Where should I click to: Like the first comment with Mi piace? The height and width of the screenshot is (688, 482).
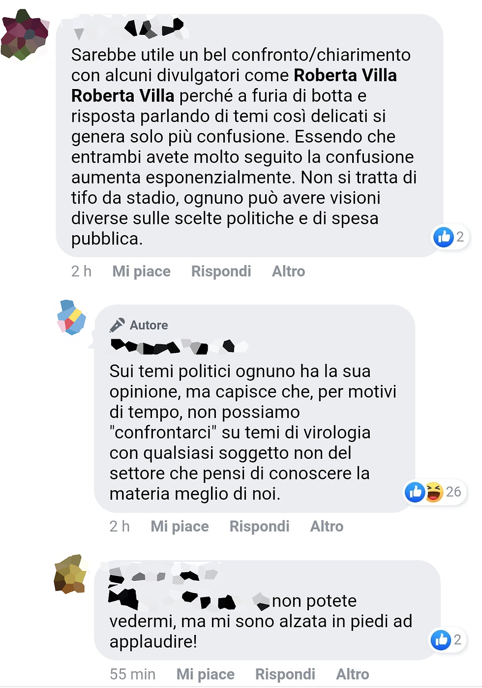141,271
